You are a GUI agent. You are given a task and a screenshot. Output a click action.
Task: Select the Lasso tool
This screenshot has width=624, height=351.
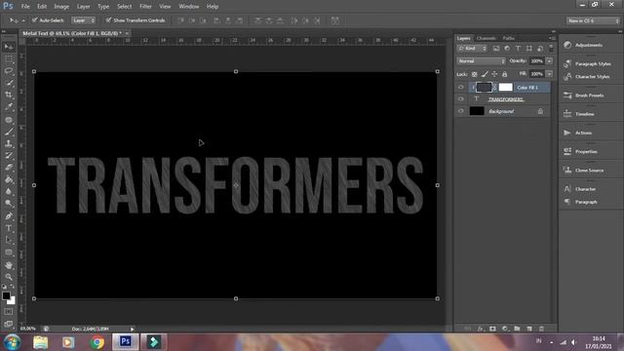tap(9, 71)
